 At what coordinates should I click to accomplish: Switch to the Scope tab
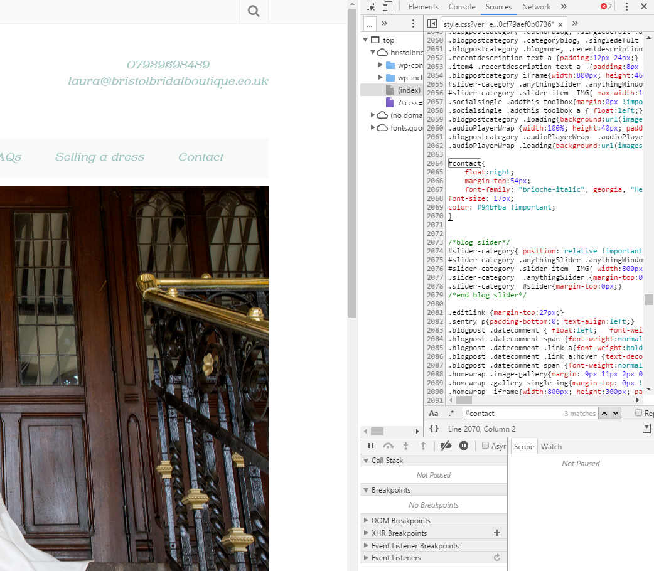coord(524,447)
